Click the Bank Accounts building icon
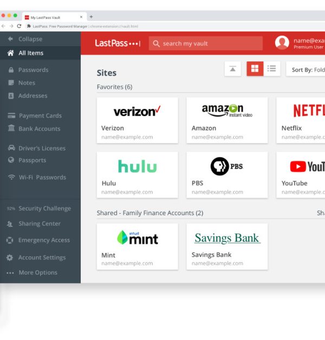The width and height of the screenshot is (325, 340). (11, 129)
